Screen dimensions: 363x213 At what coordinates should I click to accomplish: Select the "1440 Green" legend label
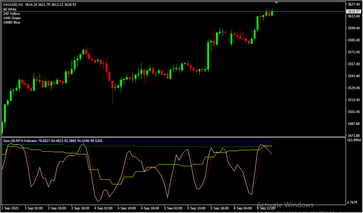[12, 18]
